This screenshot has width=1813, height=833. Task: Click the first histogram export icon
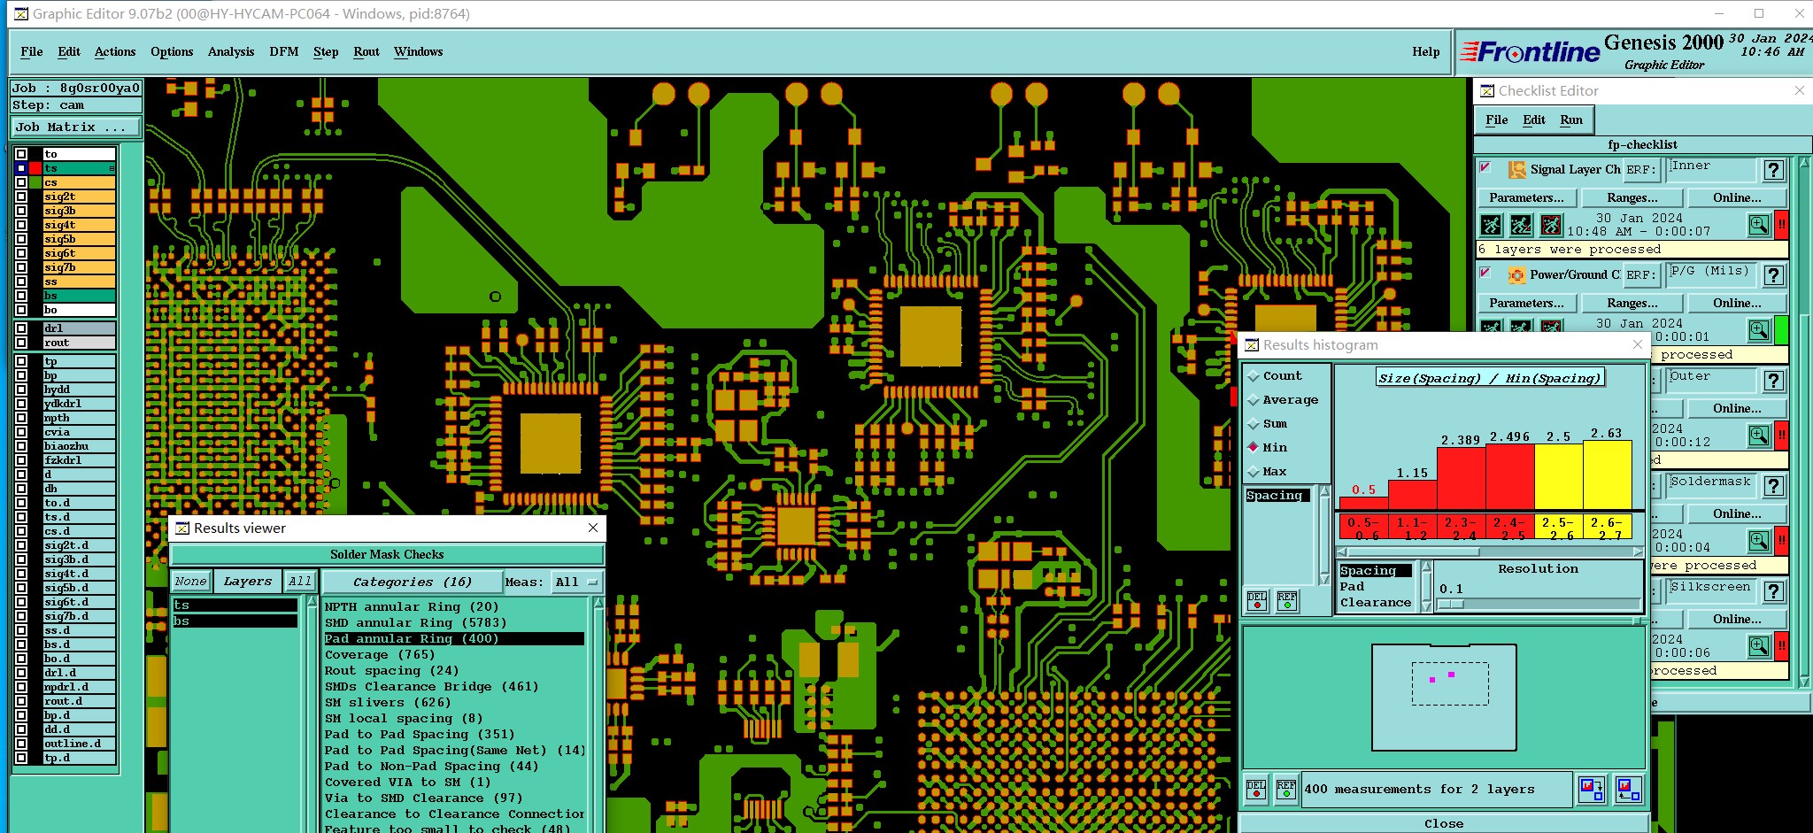[x=1592, y=789]
